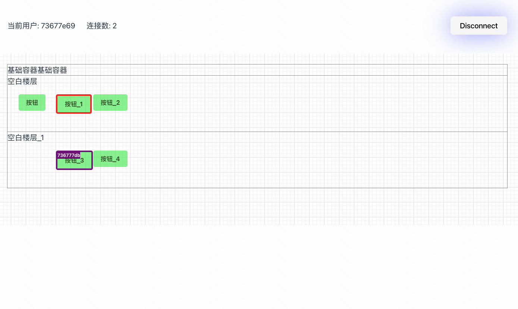
Task: Select the 按钮_2 button
Action: [x=110, y=103]
